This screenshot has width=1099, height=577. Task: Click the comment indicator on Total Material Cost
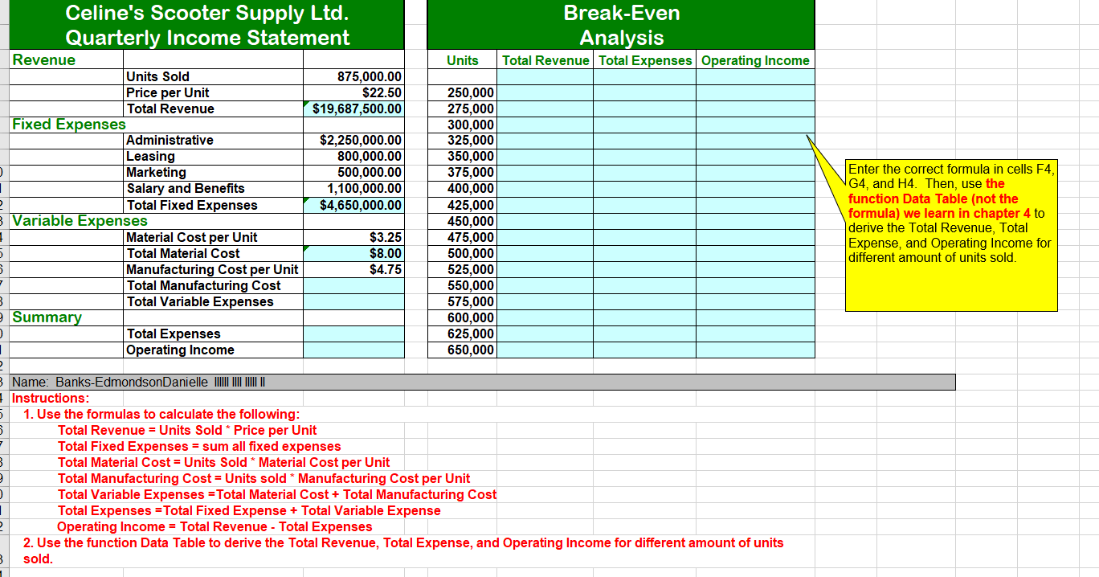306,249
